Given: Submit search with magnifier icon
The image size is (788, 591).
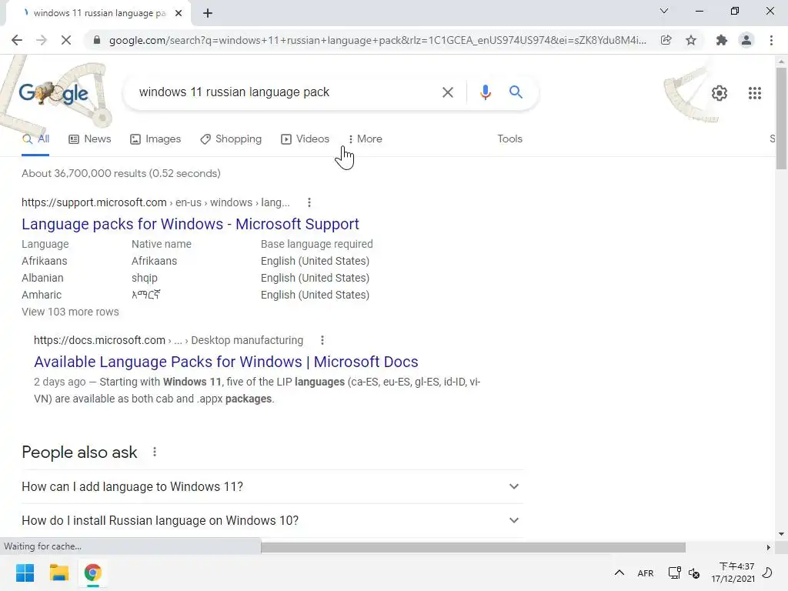Looking at the screenshot, I should (x=516, y=92).
